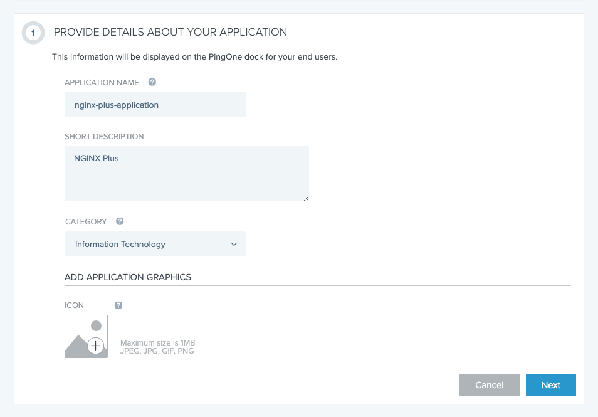This screenshot has height=417, width=598.
Task: Click the plus circle on the image placeholder
Action: 95,346
